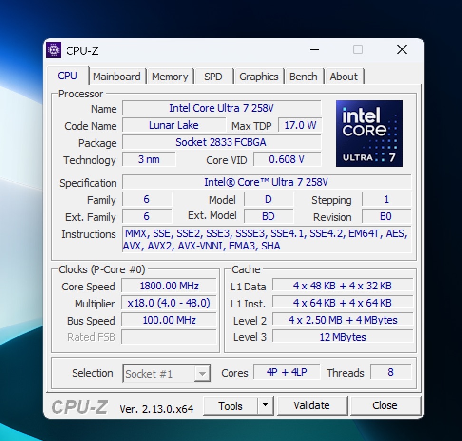This screenshot has height=441, width=462.
Task: Click the Family value 6
Action: click(147, 200)
